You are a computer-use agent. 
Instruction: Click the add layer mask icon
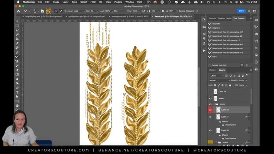coord(228,145)
